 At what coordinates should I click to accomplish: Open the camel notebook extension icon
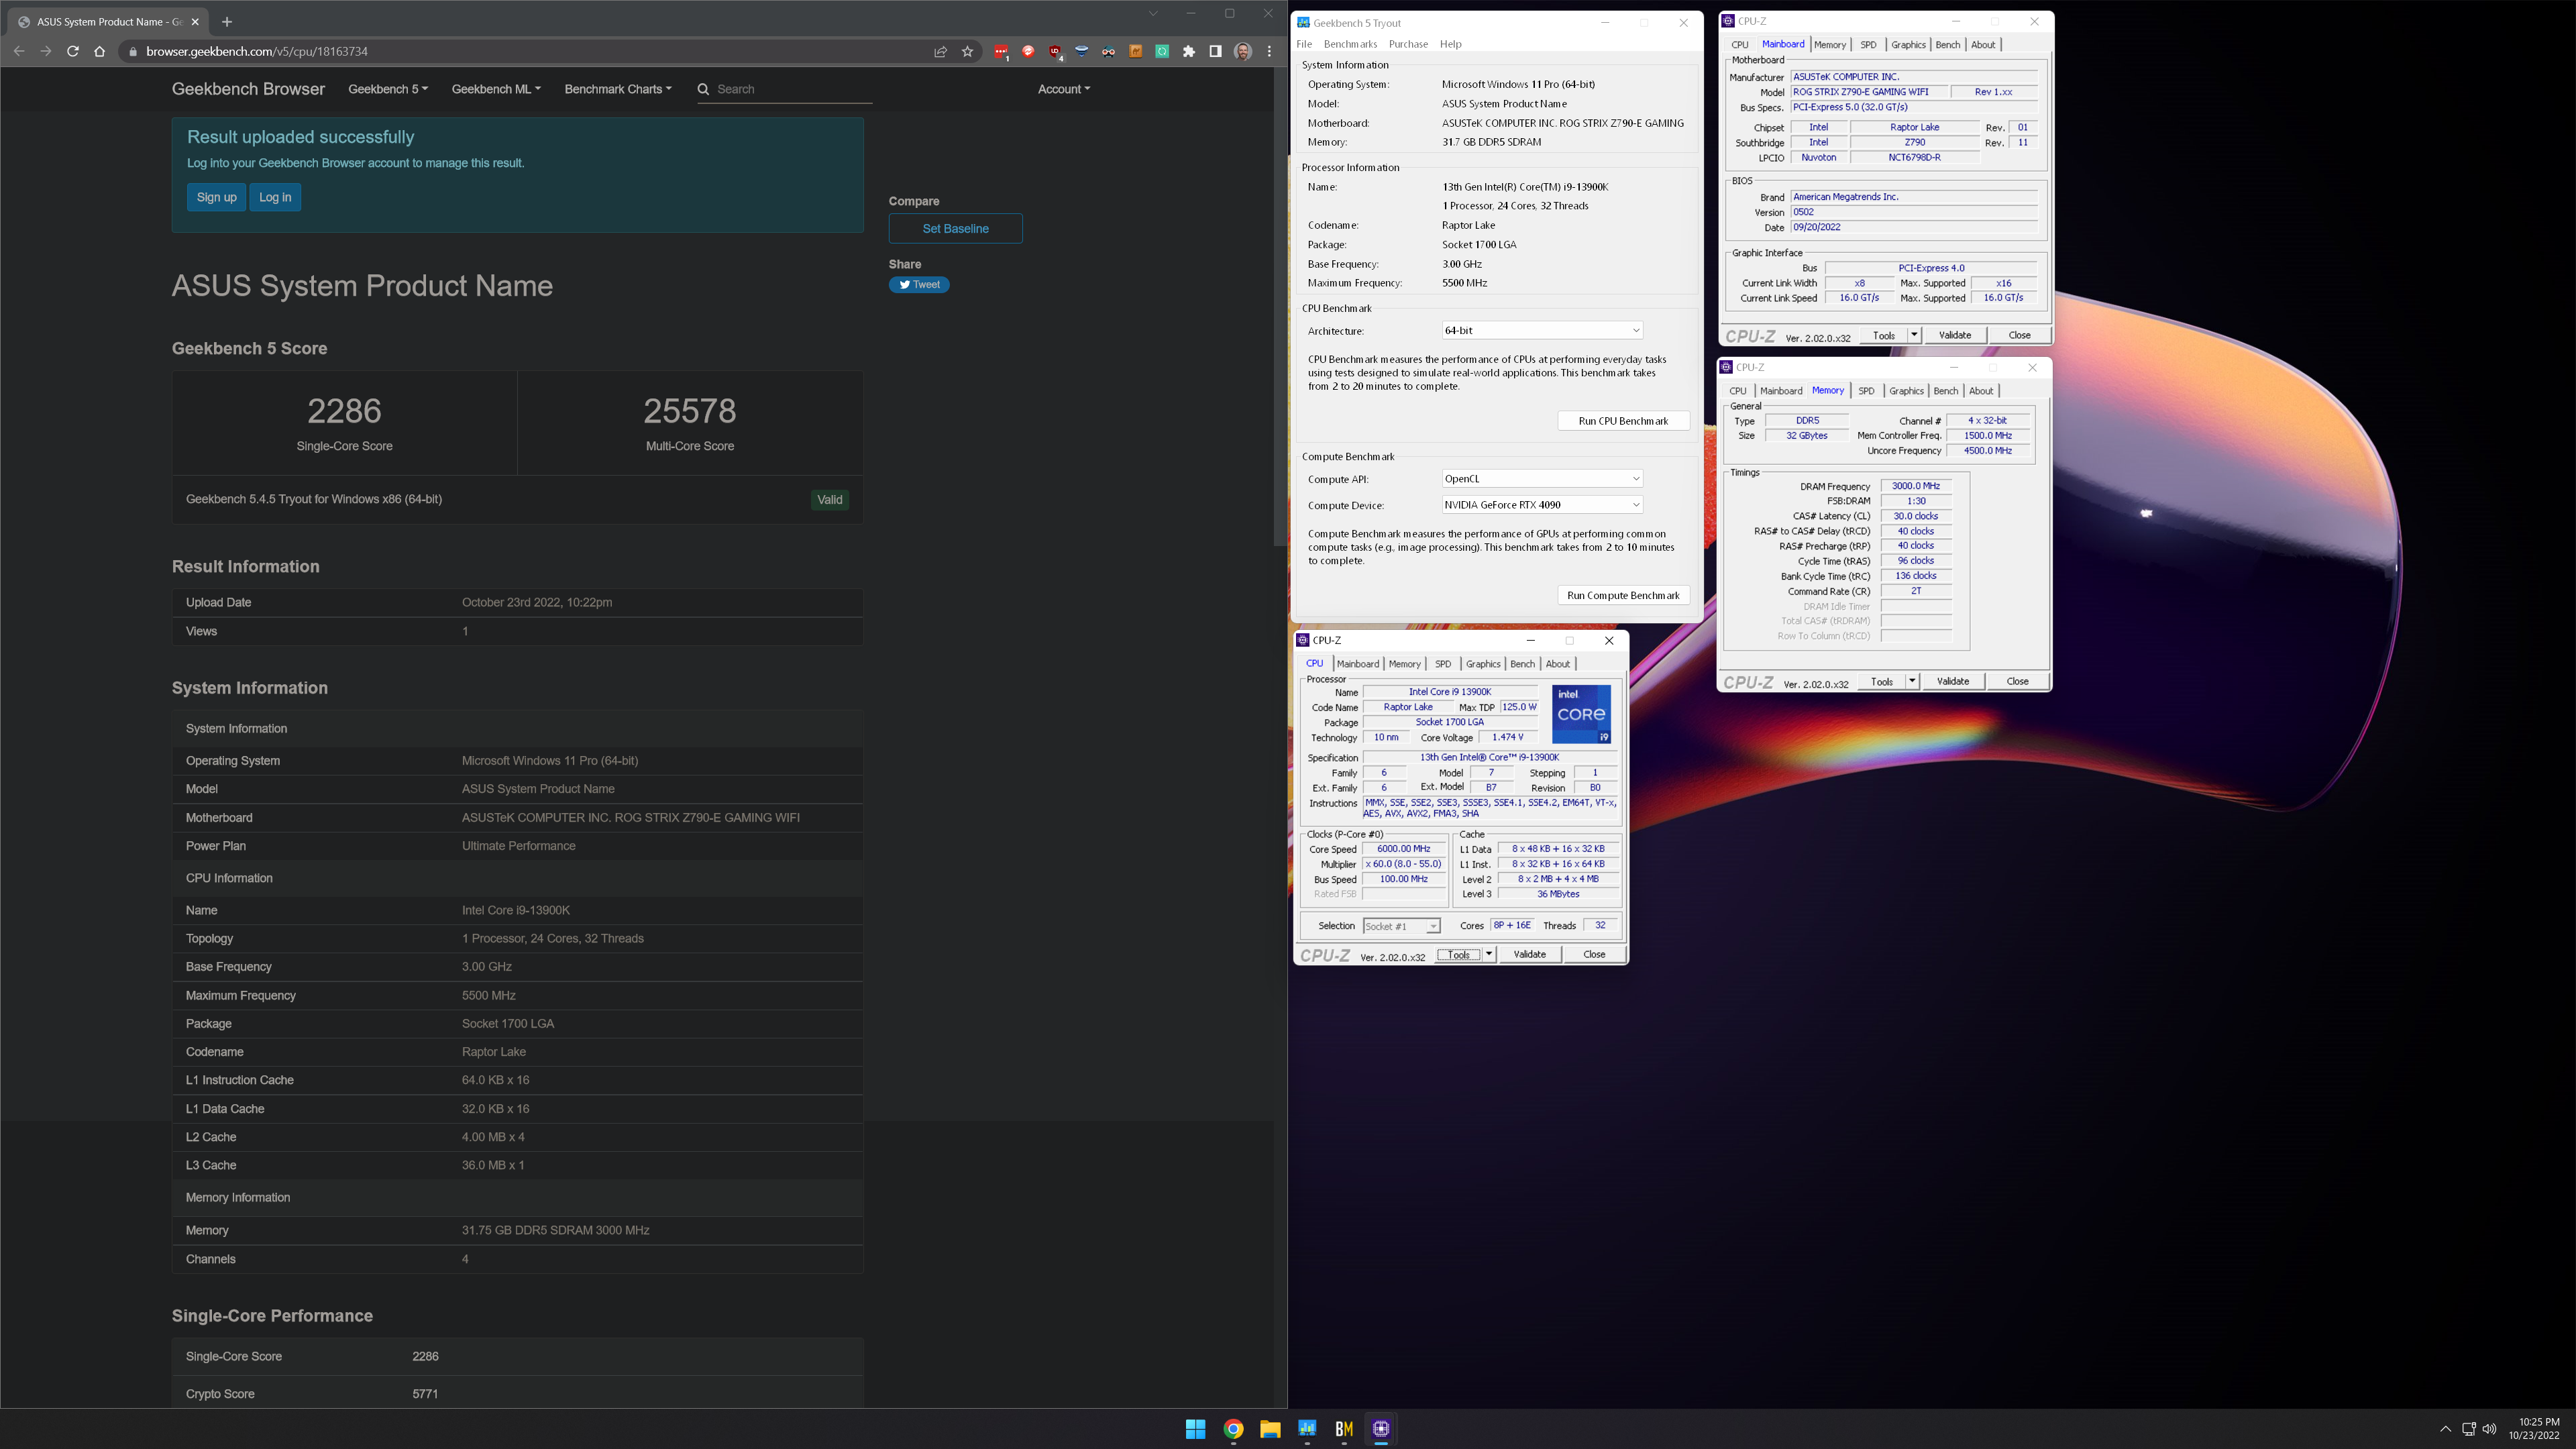(1136, 51)
